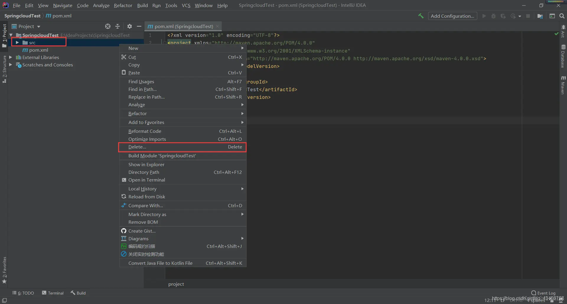Click the locate-file target icon in the Project panel
The height and width of the screenshot is (304, 567).
click(108, 26)
